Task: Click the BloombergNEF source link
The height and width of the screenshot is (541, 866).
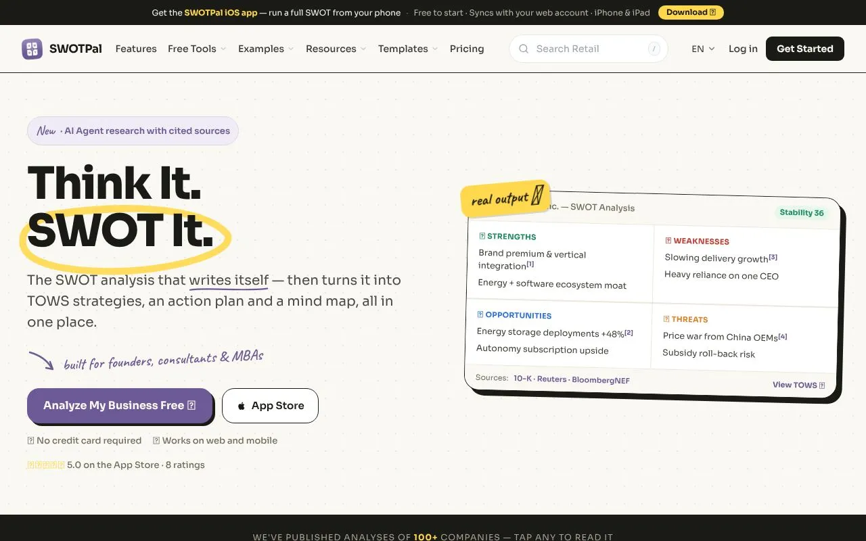Action: pos(601,380)
